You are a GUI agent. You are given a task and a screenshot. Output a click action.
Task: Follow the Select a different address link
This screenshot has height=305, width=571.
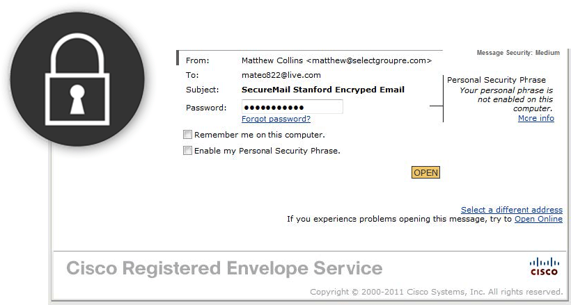[511, 210]
